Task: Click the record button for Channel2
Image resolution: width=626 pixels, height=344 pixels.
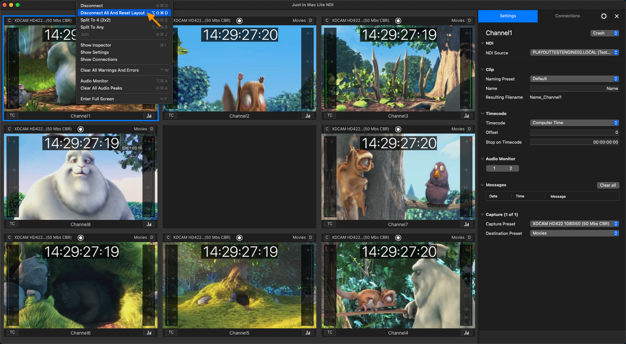Action: (x=239, y=21)
